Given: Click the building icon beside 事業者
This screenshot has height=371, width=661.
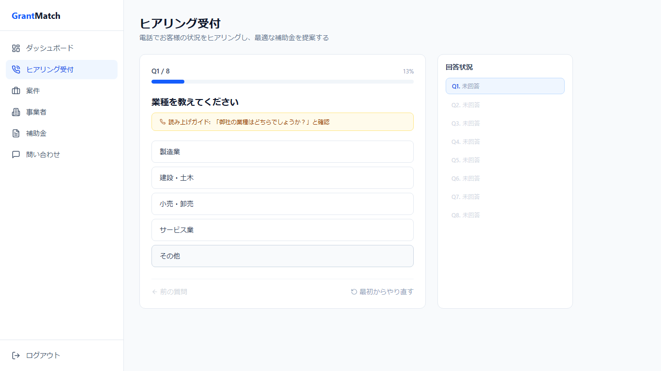Looking at the screenshot, I should pyautogui.click(x=15, y=112).
